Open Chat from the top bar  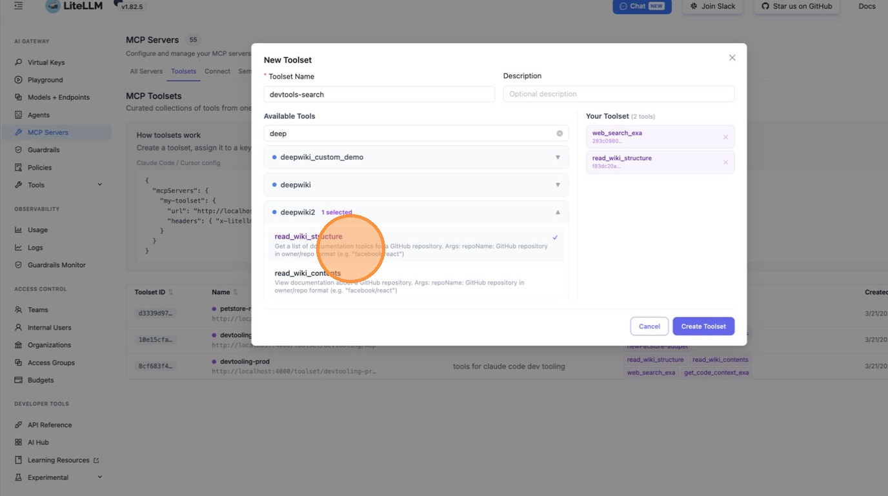coord(642,6)
